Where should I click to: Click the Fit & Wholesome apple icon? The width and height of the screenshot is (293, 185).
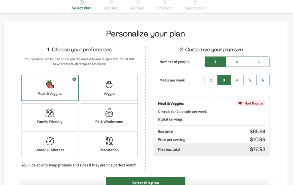[x=109, y=113]
